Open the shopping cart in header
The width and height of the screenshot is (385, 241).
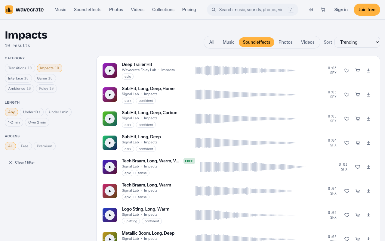[x=323, y=10]
